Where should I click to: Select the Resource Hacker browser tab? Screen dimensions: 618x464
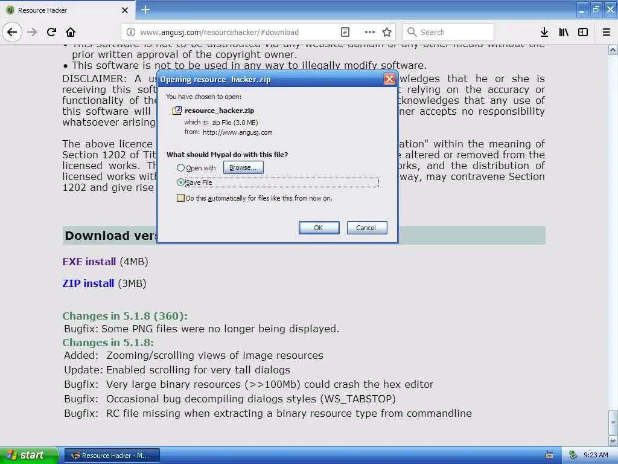click(68, 10)
